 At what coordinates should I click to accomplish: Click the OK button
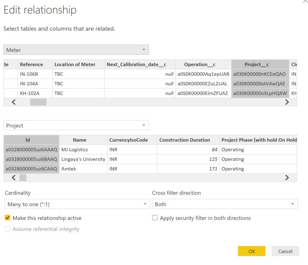click(252, 251)
